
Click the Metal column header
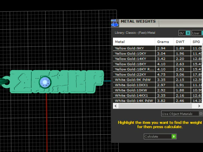(x=134, y=42)
